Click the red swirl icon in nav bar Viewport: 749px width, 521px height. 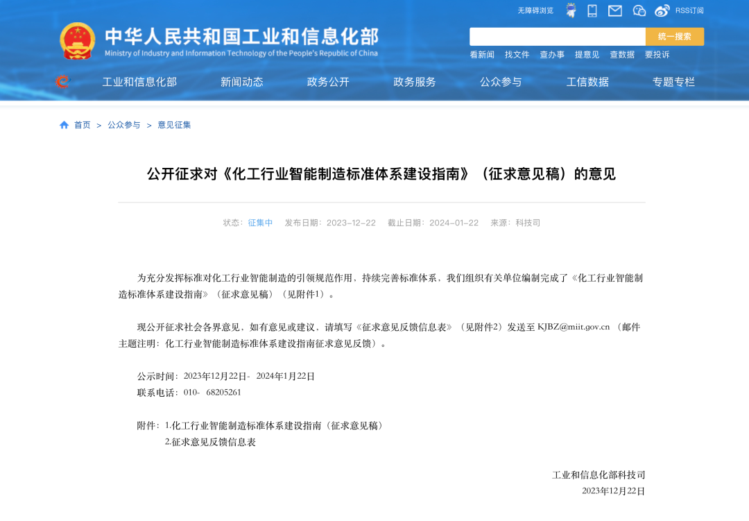(62, 82)
